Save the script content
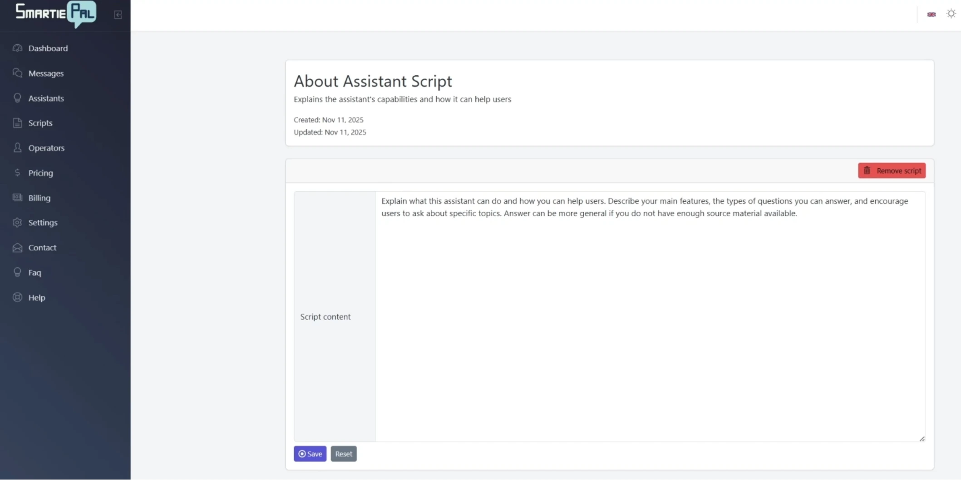This screenshot has height=480, width=961. click(310, 454)
